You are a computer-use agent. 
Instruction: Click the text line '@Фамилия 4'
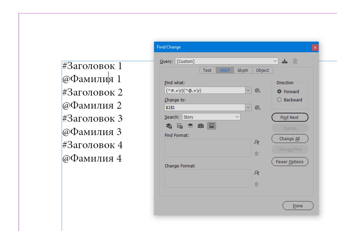pyautogui.click(x=92, y=158)
